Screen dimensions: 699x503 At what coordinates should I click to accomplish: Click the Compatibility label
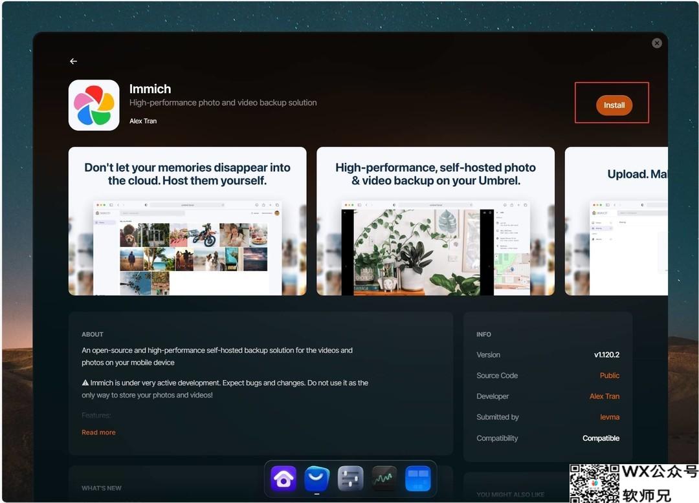497,438
